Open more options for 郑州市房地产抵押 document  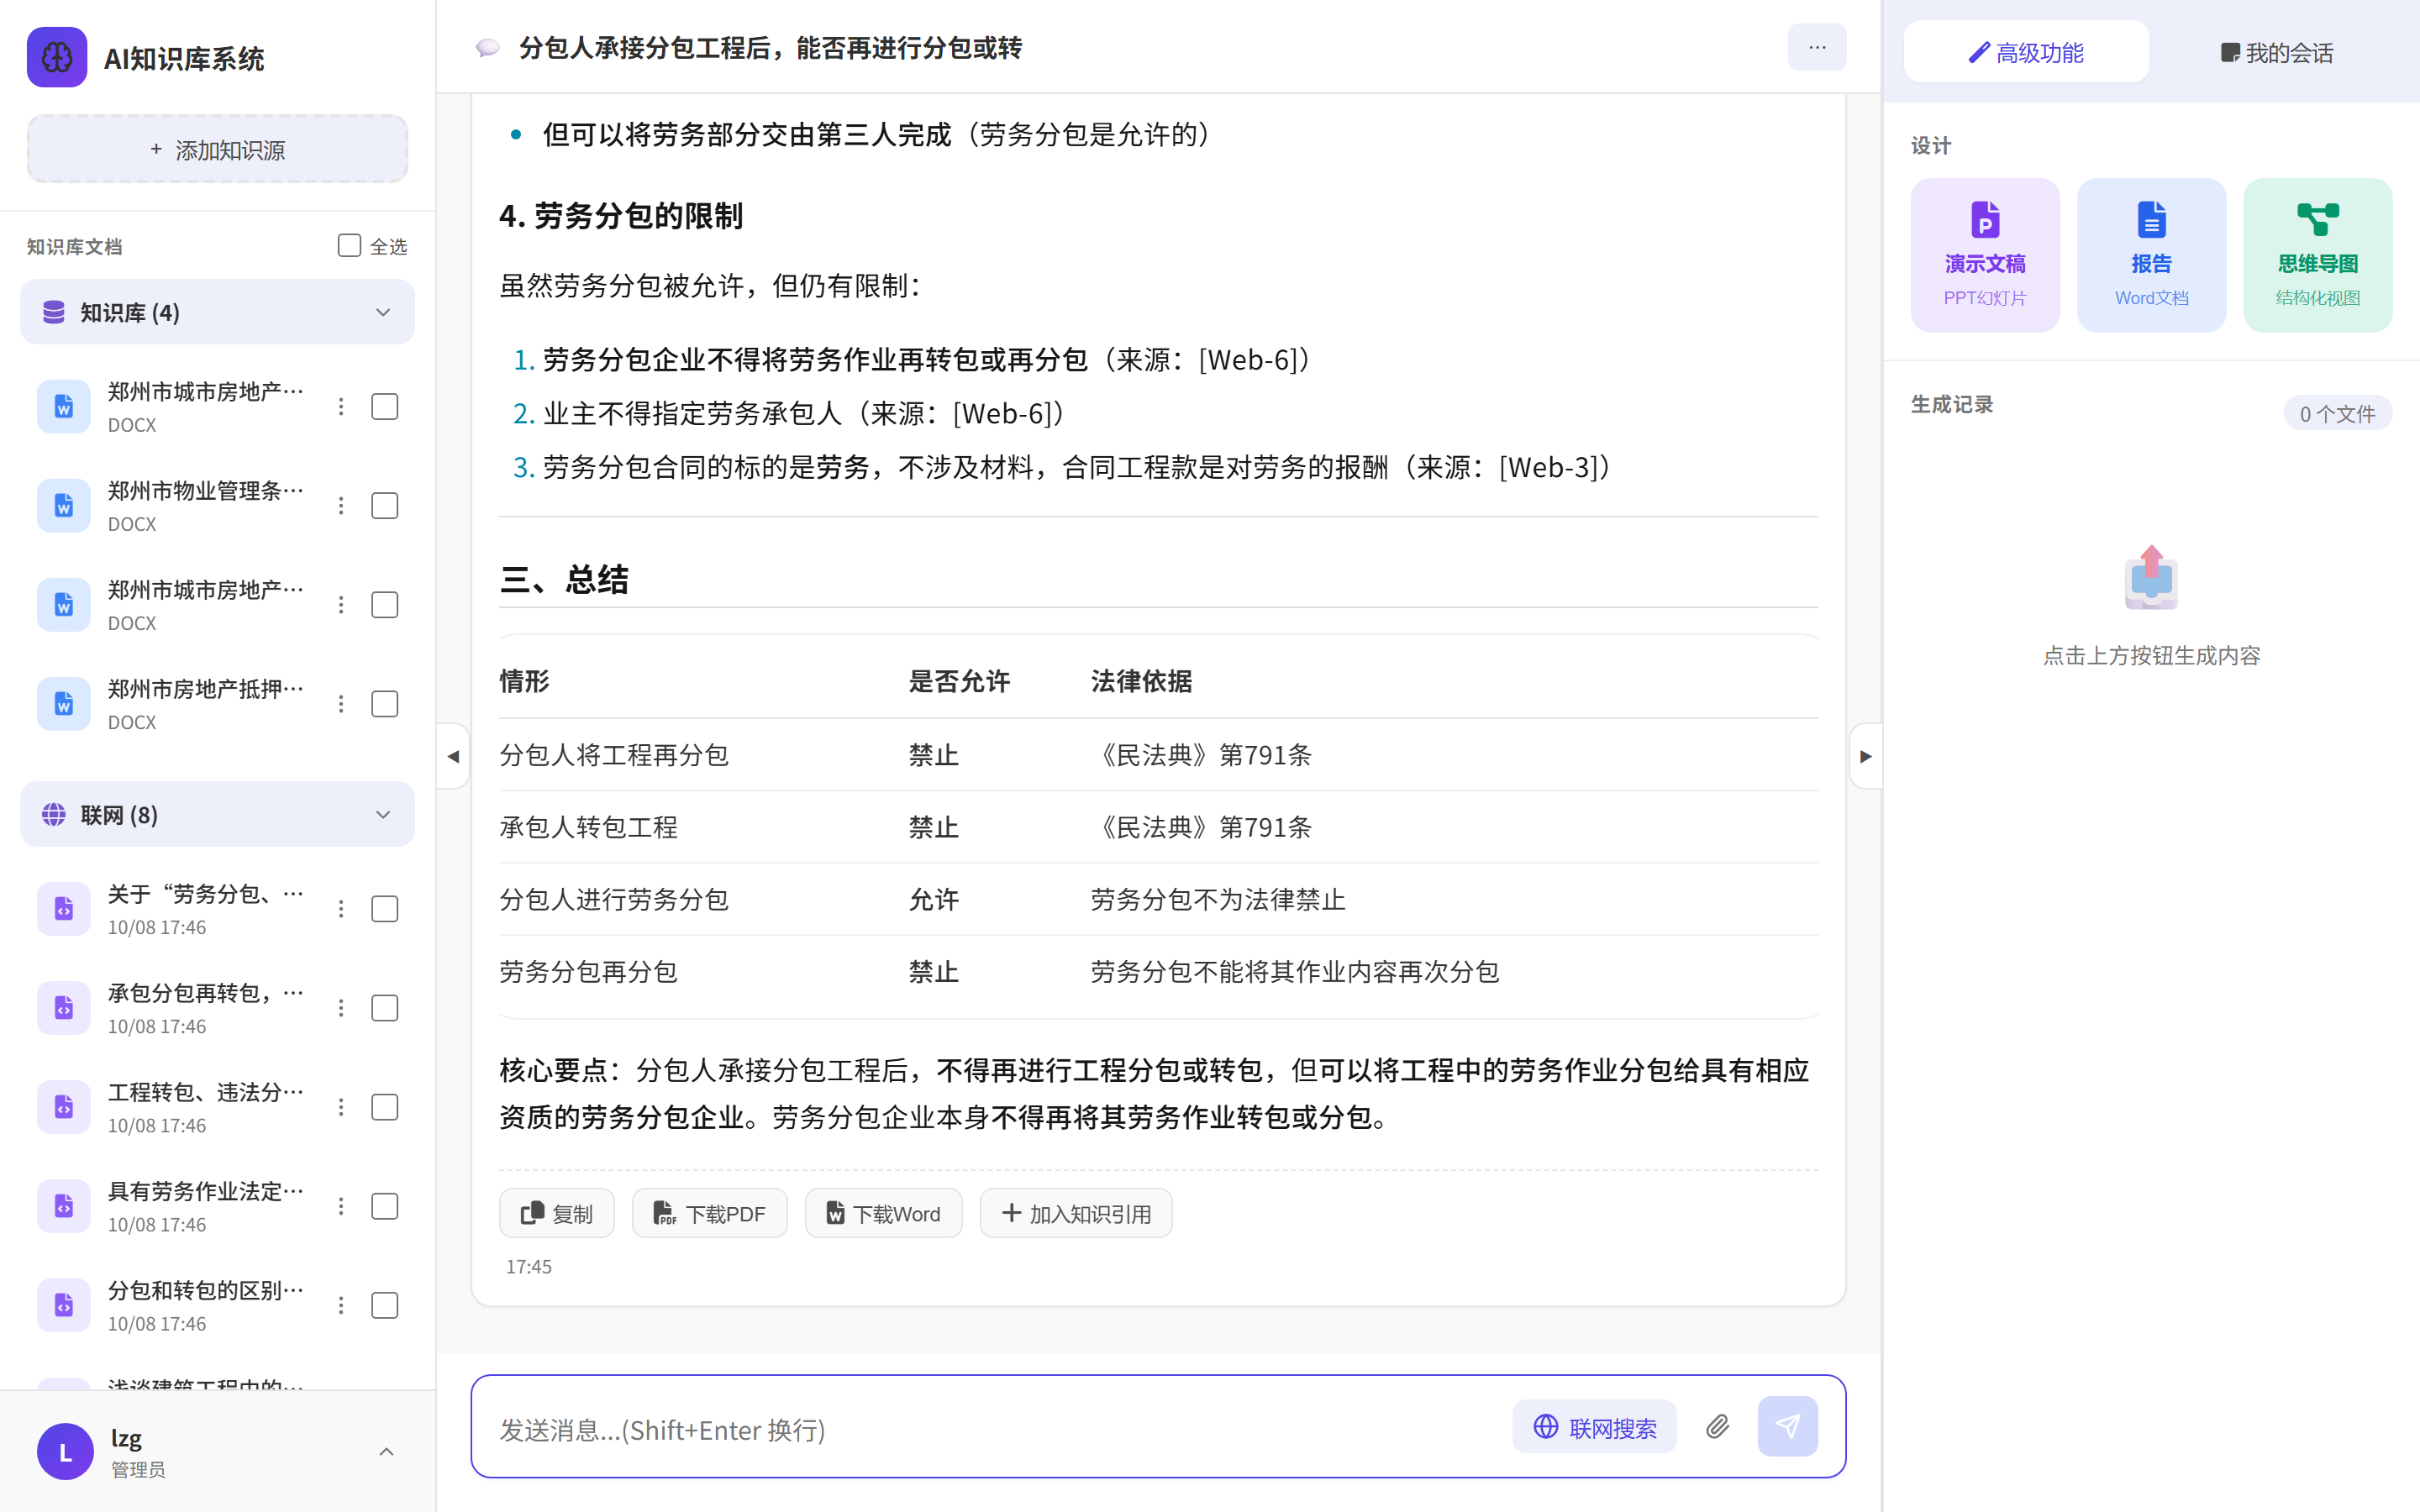pos(341,704)
